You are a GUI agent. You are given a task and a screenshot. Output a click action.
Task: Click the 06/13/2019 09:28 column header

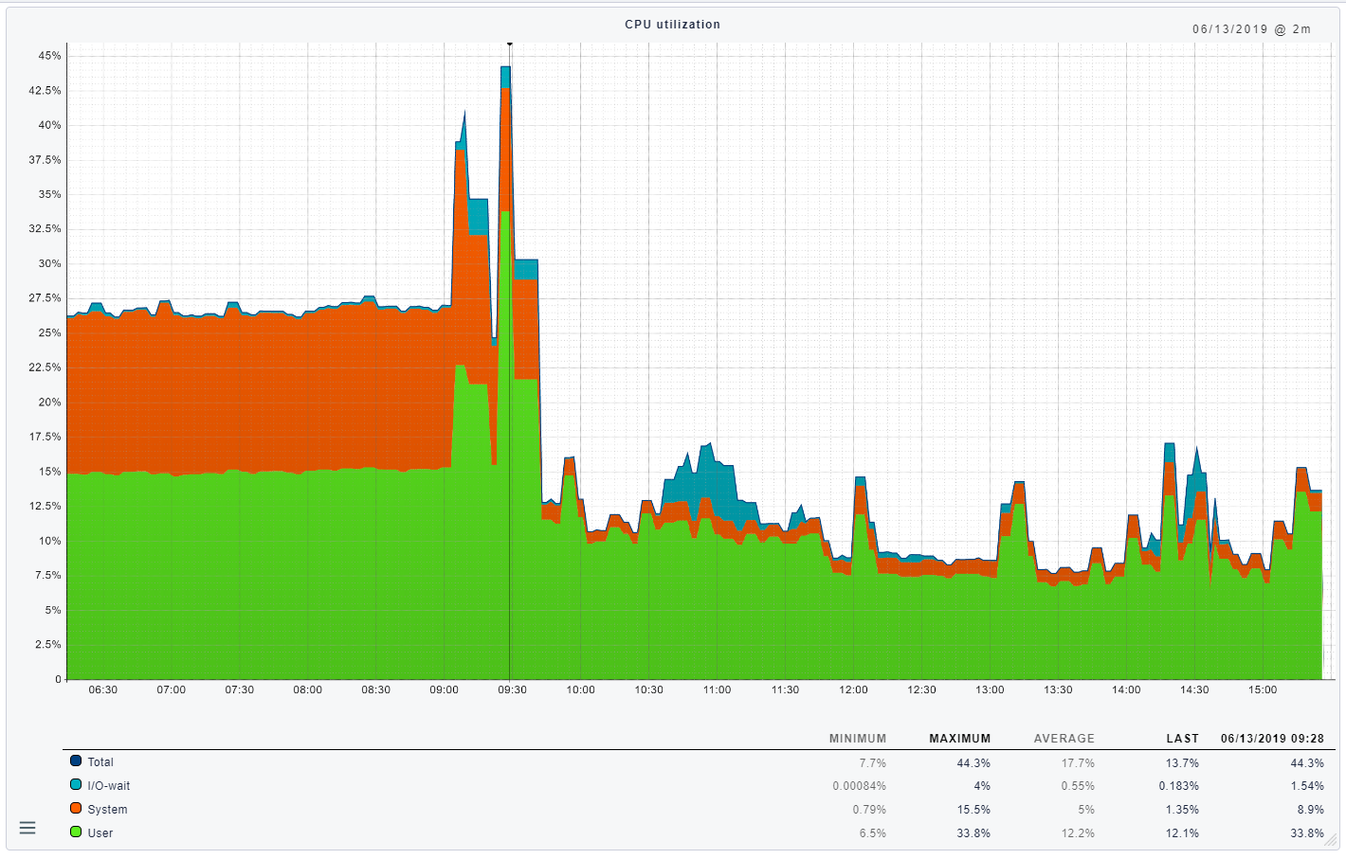(x=1273, y=739)
